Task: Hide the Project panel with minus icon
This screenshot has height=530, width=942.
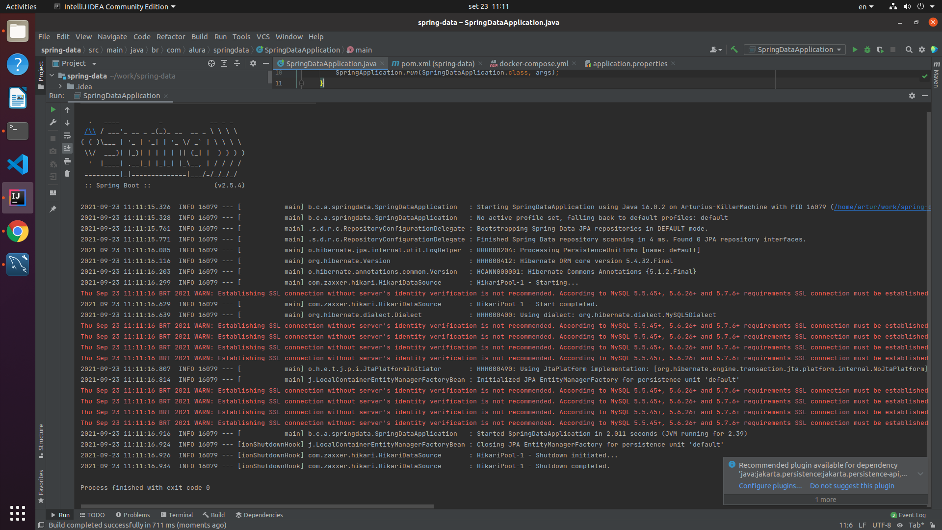Action: coord(266,63)
